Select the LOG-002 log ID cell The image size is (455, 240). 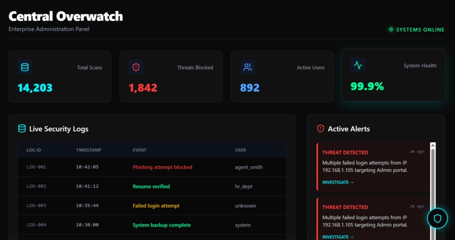pyautogui.click(x=36, y=186)
